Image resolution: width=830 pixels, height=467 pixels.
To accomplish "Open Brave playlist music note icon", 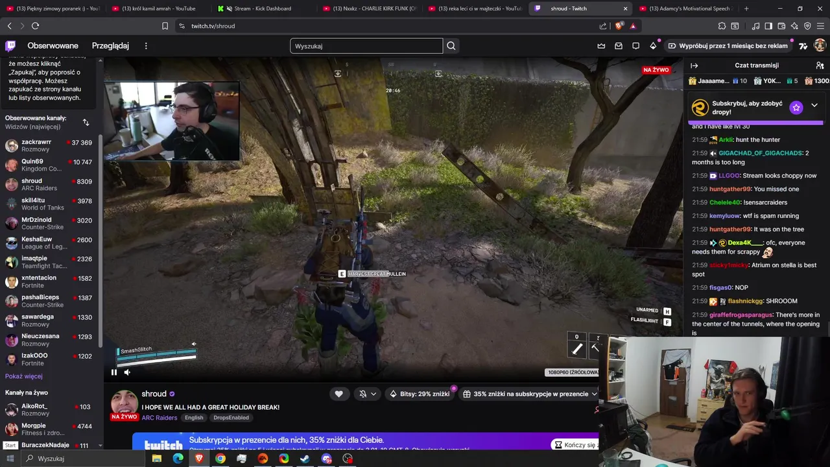I will pyautogui.click(x=756, y=26).
